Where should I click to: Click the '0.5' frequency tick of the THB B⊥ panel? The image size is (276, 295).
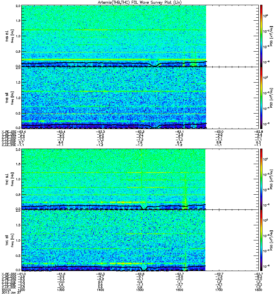click(x=18, y=52)
